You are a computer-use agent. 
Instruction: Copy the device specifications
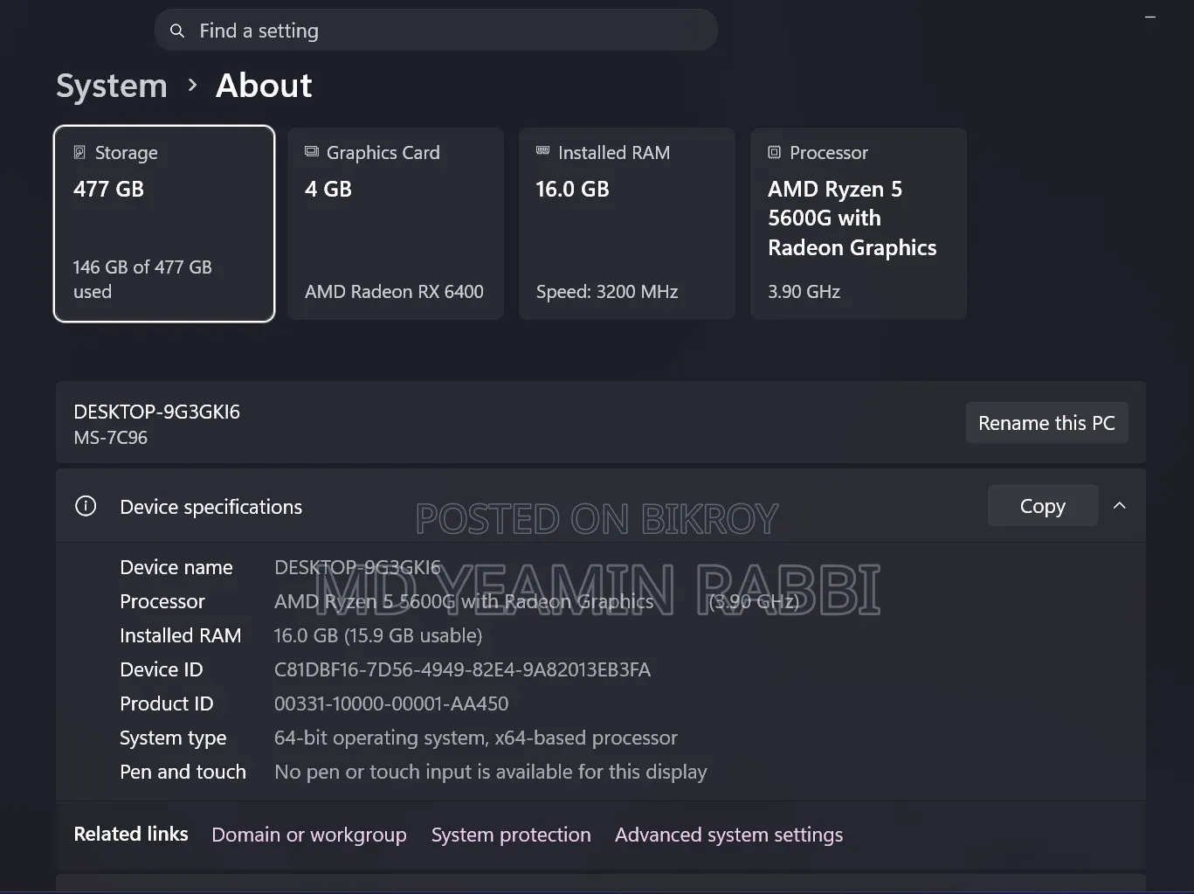click(x=1043, y=506)
